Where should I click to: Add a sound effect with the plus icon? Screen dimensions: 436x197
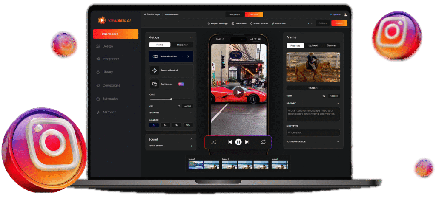(191, 146)
